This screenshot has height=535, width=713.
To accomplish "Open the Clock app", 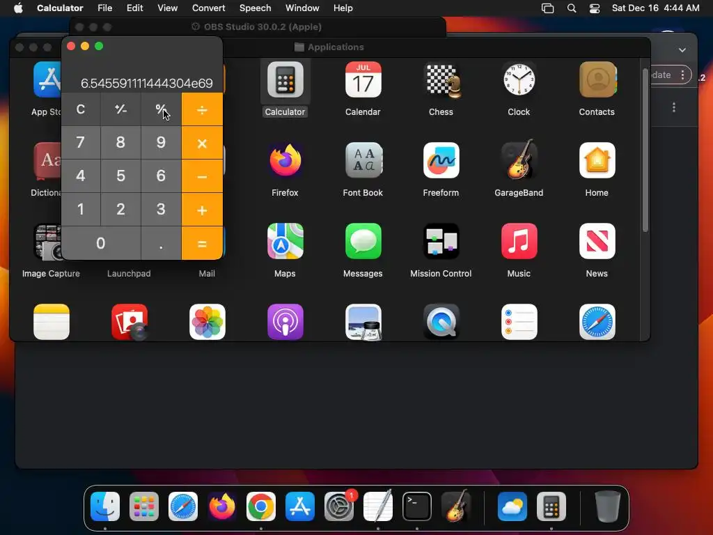I will (519, 80).
